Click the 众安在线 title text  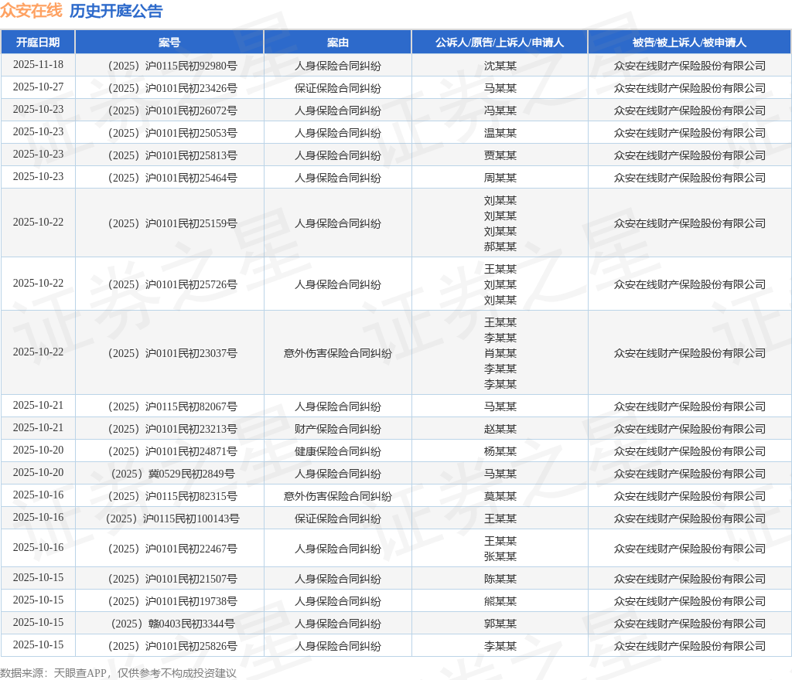point(31,11)
